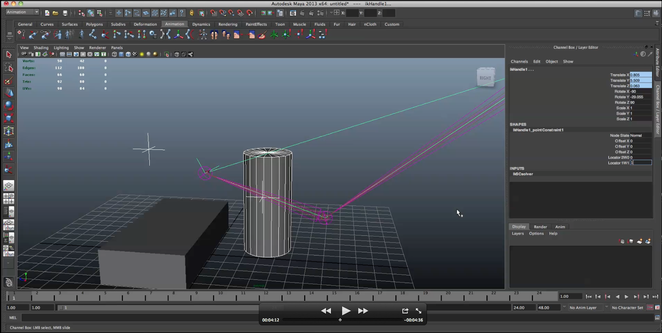662x333 pixels.
Task: Click the Paint Skin Weights shelf icon
Action: click(262, 35)
